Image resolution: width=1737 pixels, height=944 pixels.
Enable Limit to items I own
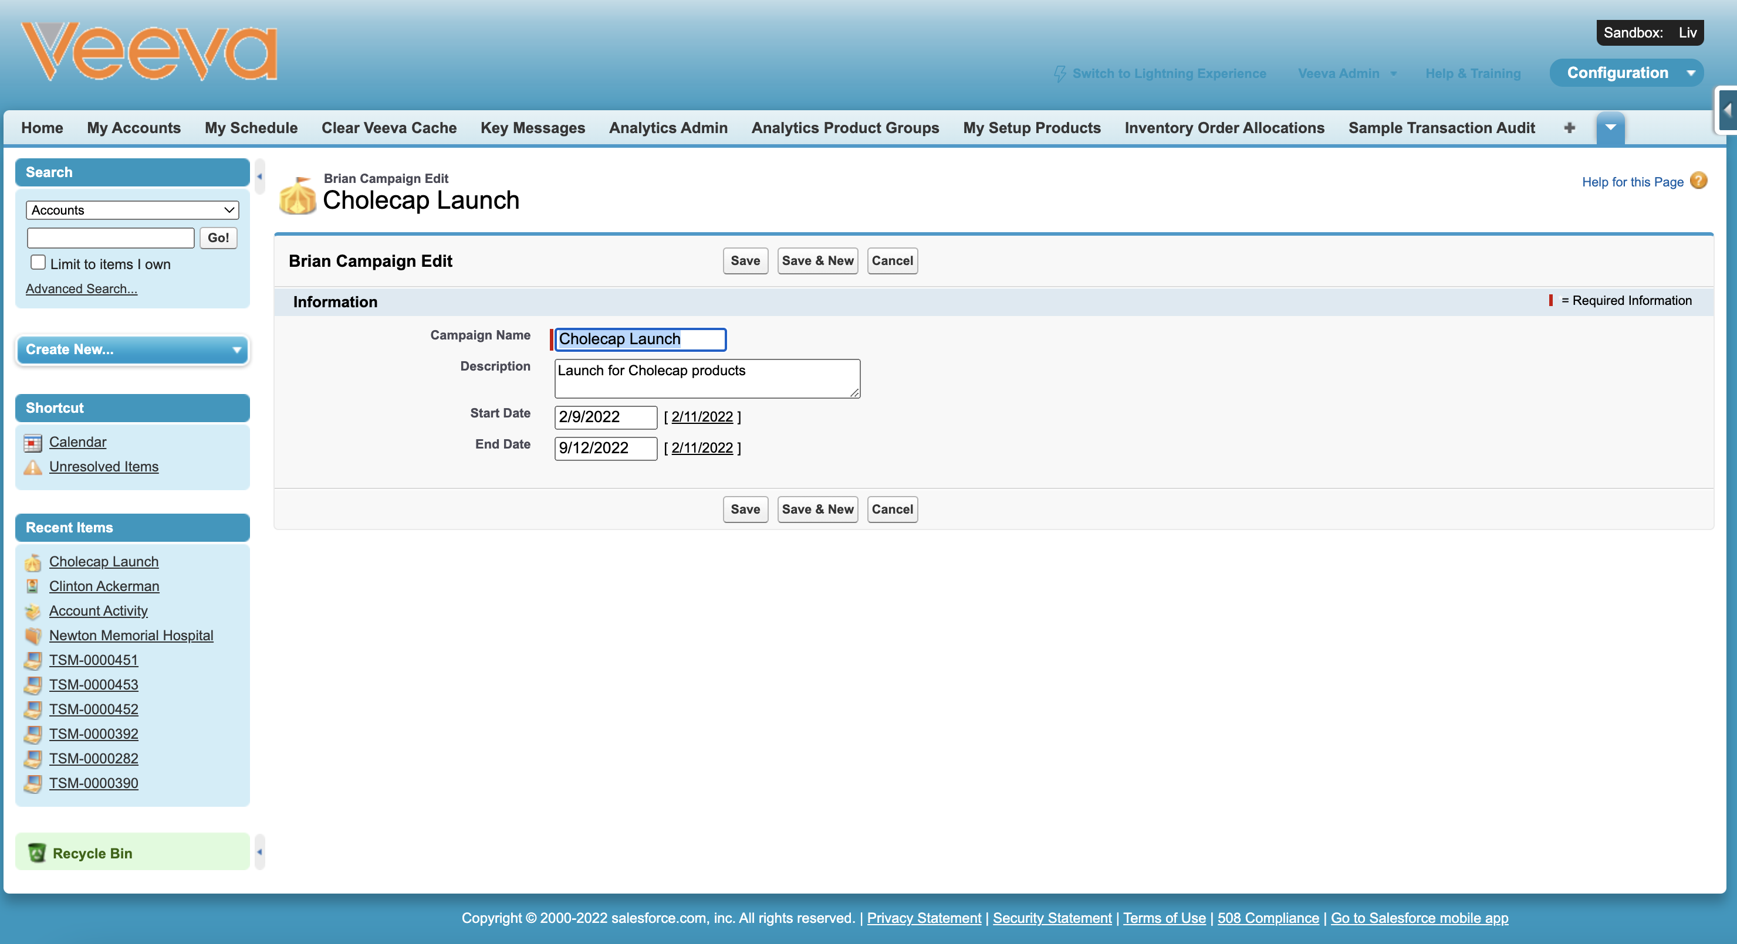[38, 263]
